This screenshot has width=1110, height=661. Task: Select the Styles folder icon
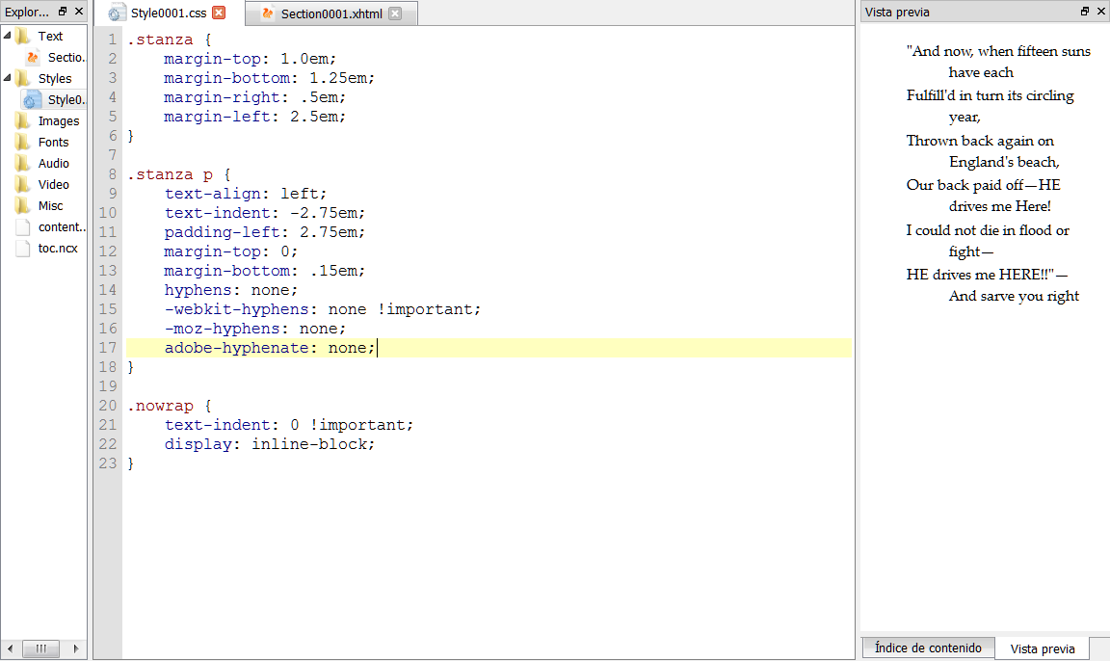(23, 78)
